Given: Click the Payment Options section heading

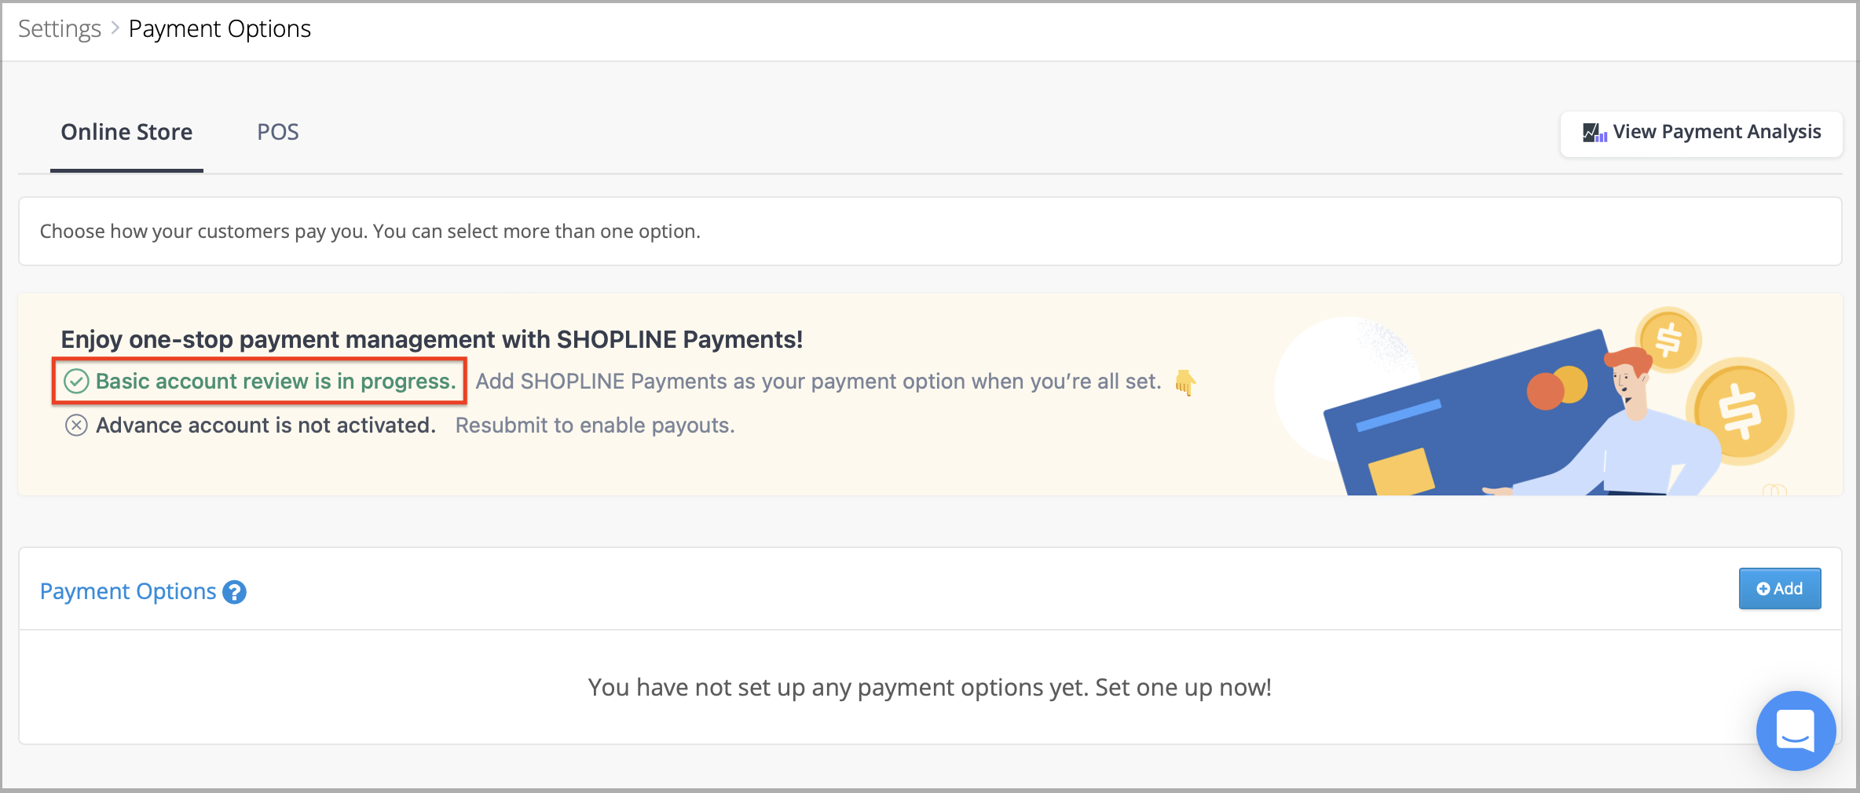Looking at the screenshot, I should point(128,591).
